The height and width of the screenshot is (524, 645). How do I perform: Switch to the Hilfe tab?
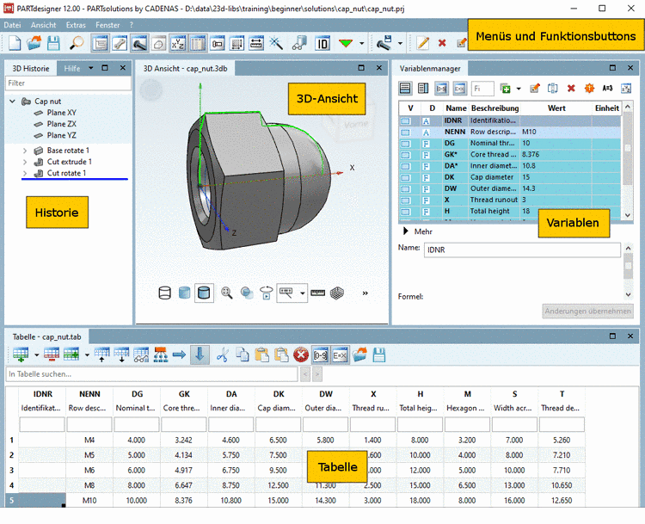72,68
